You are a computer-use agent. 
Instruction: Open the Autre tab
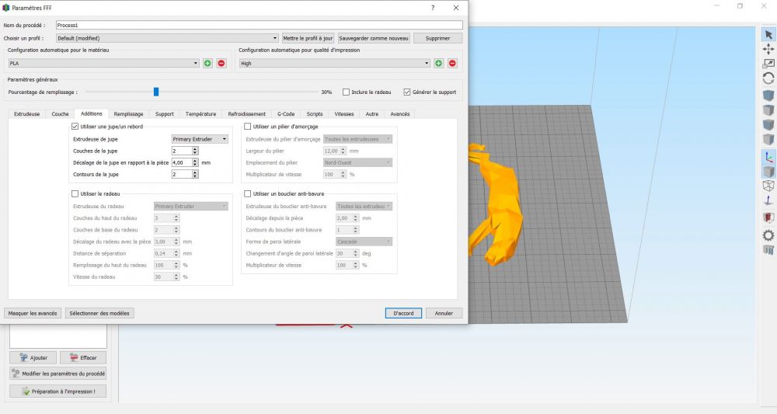[x=371, y=114]
